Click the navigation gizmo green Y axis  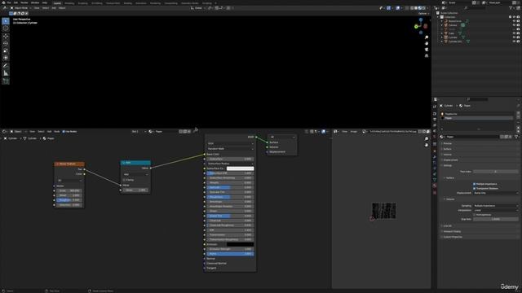pyautogui.click(x=416, y=27)
